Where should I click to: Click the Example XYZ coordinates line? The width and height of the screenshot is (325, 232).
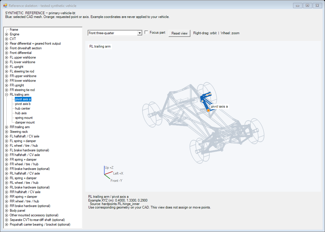[x=118, y=200]
